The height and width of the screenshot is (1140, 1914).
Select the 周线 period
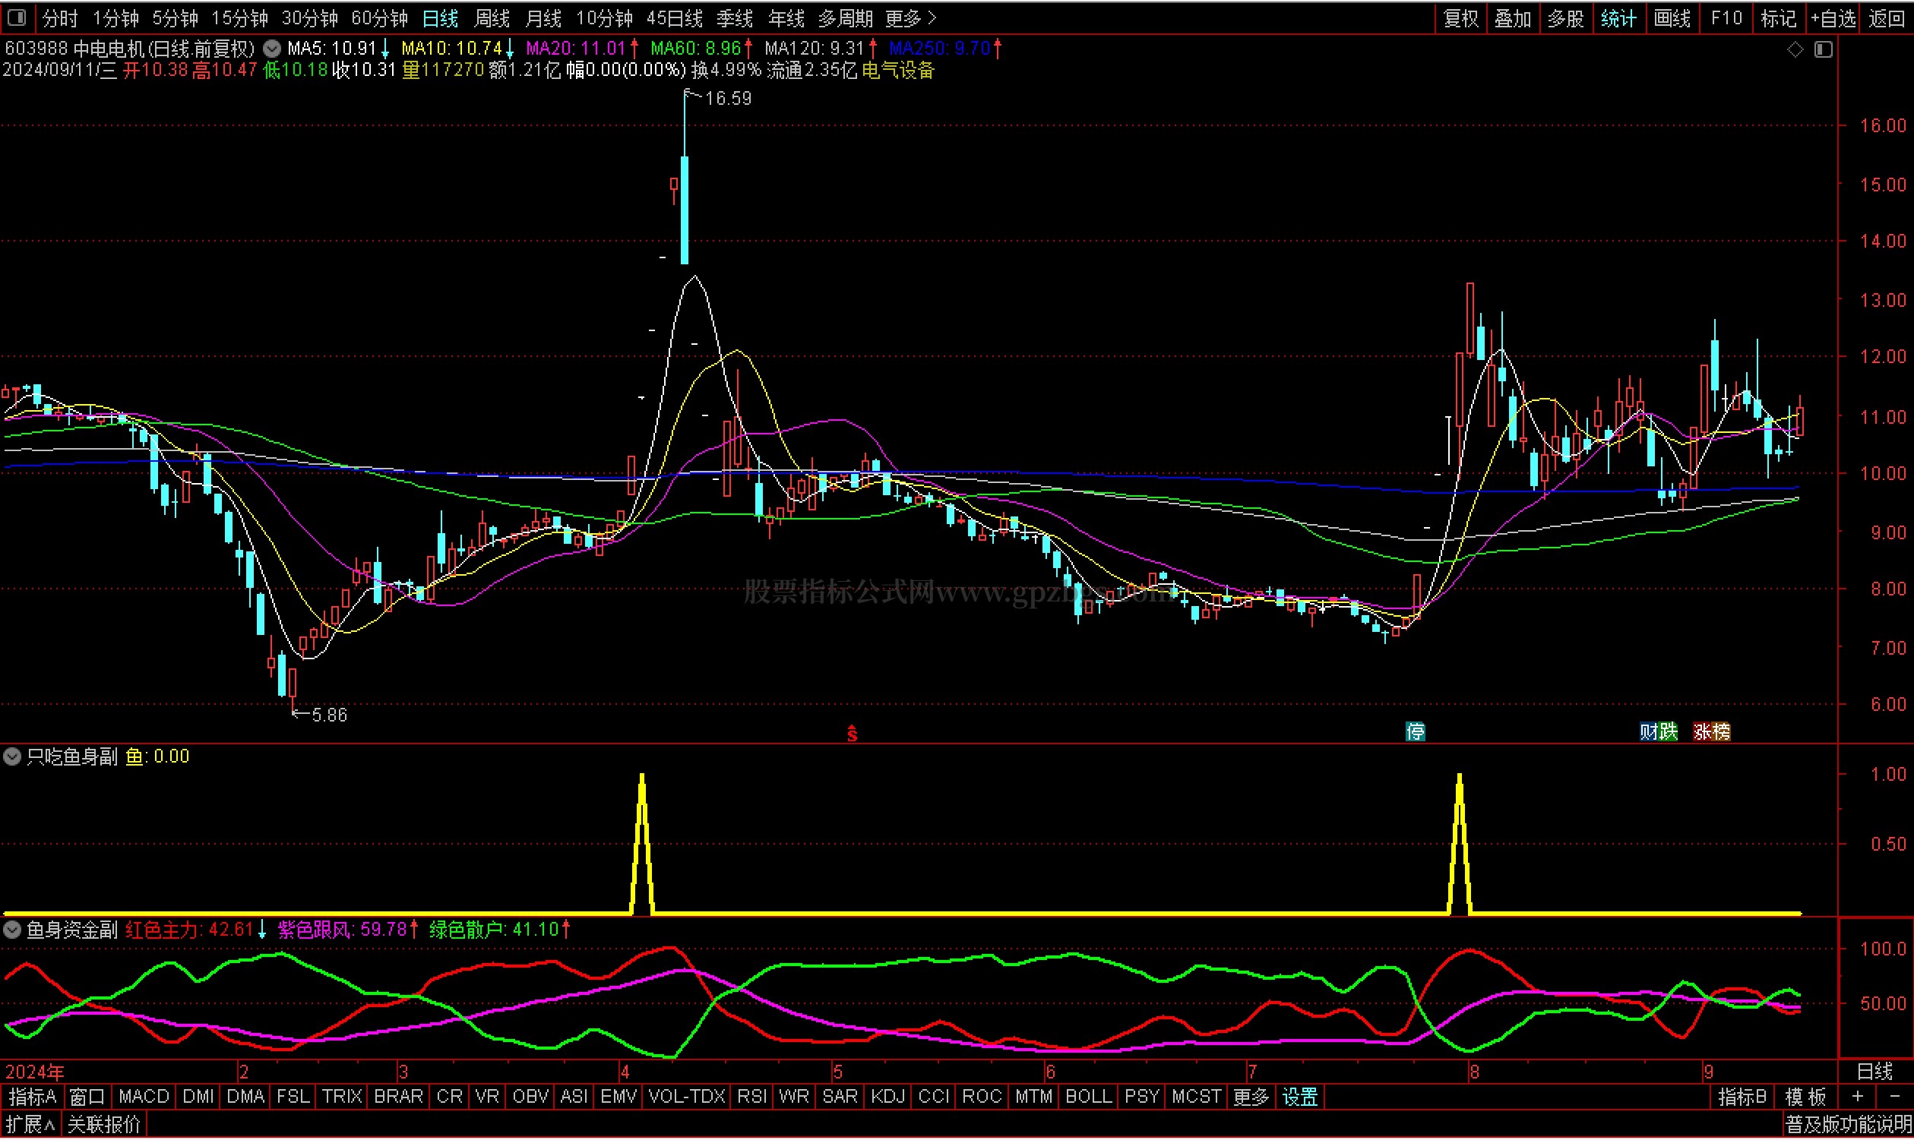492,18
